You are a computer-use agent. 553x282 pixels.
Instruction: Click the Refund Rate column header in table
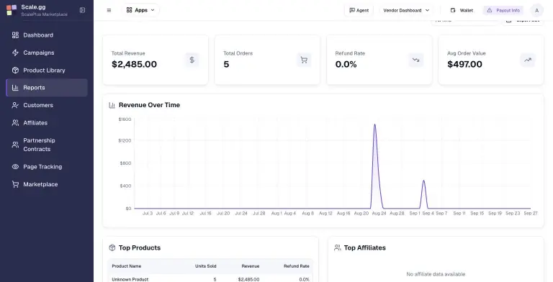[x=296, y=266]
